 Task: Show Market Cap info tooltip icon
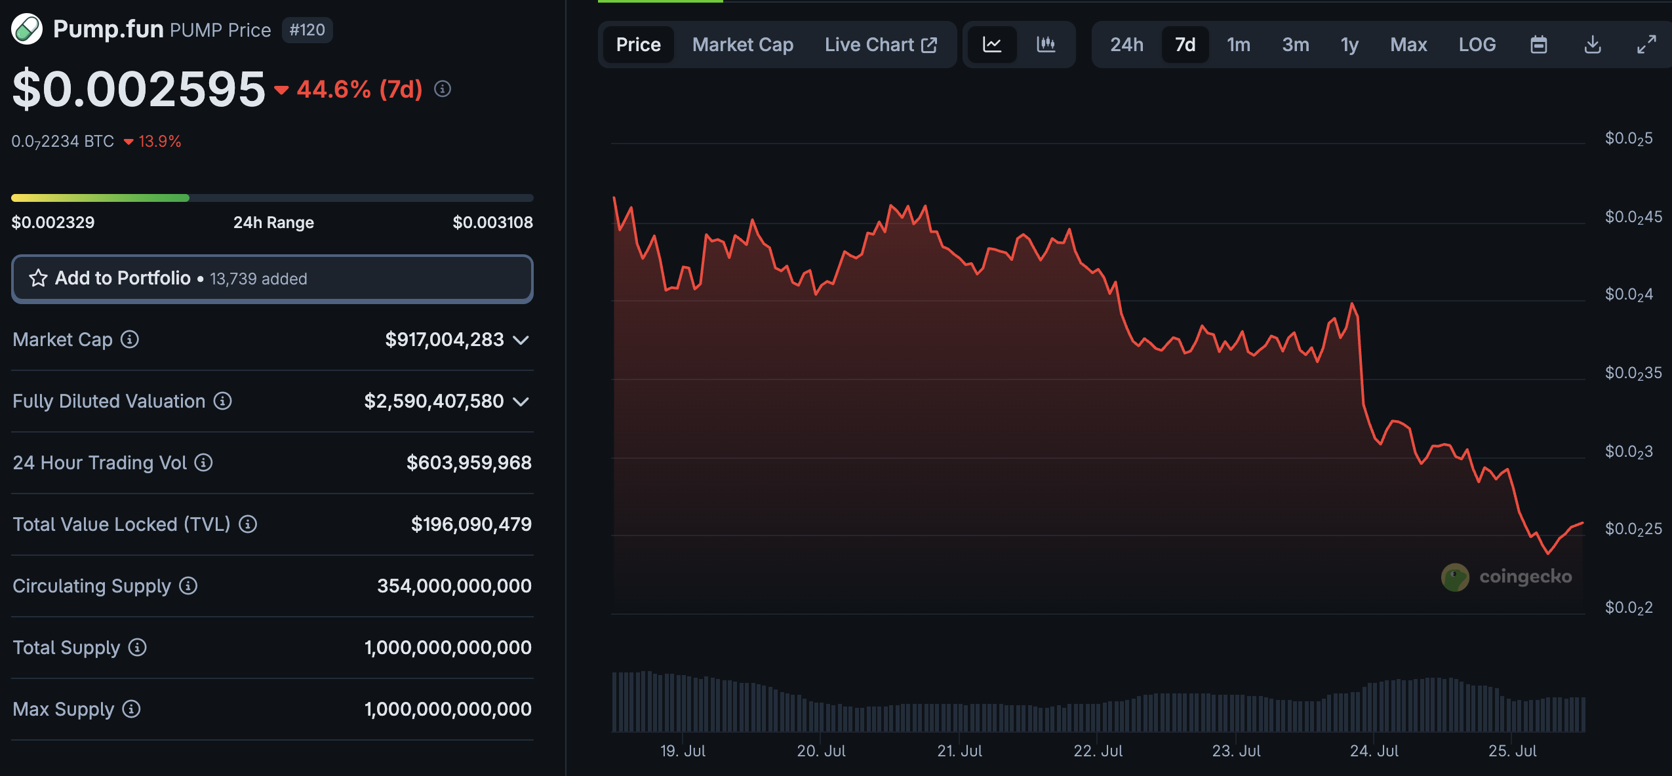[x=130, y=339]
